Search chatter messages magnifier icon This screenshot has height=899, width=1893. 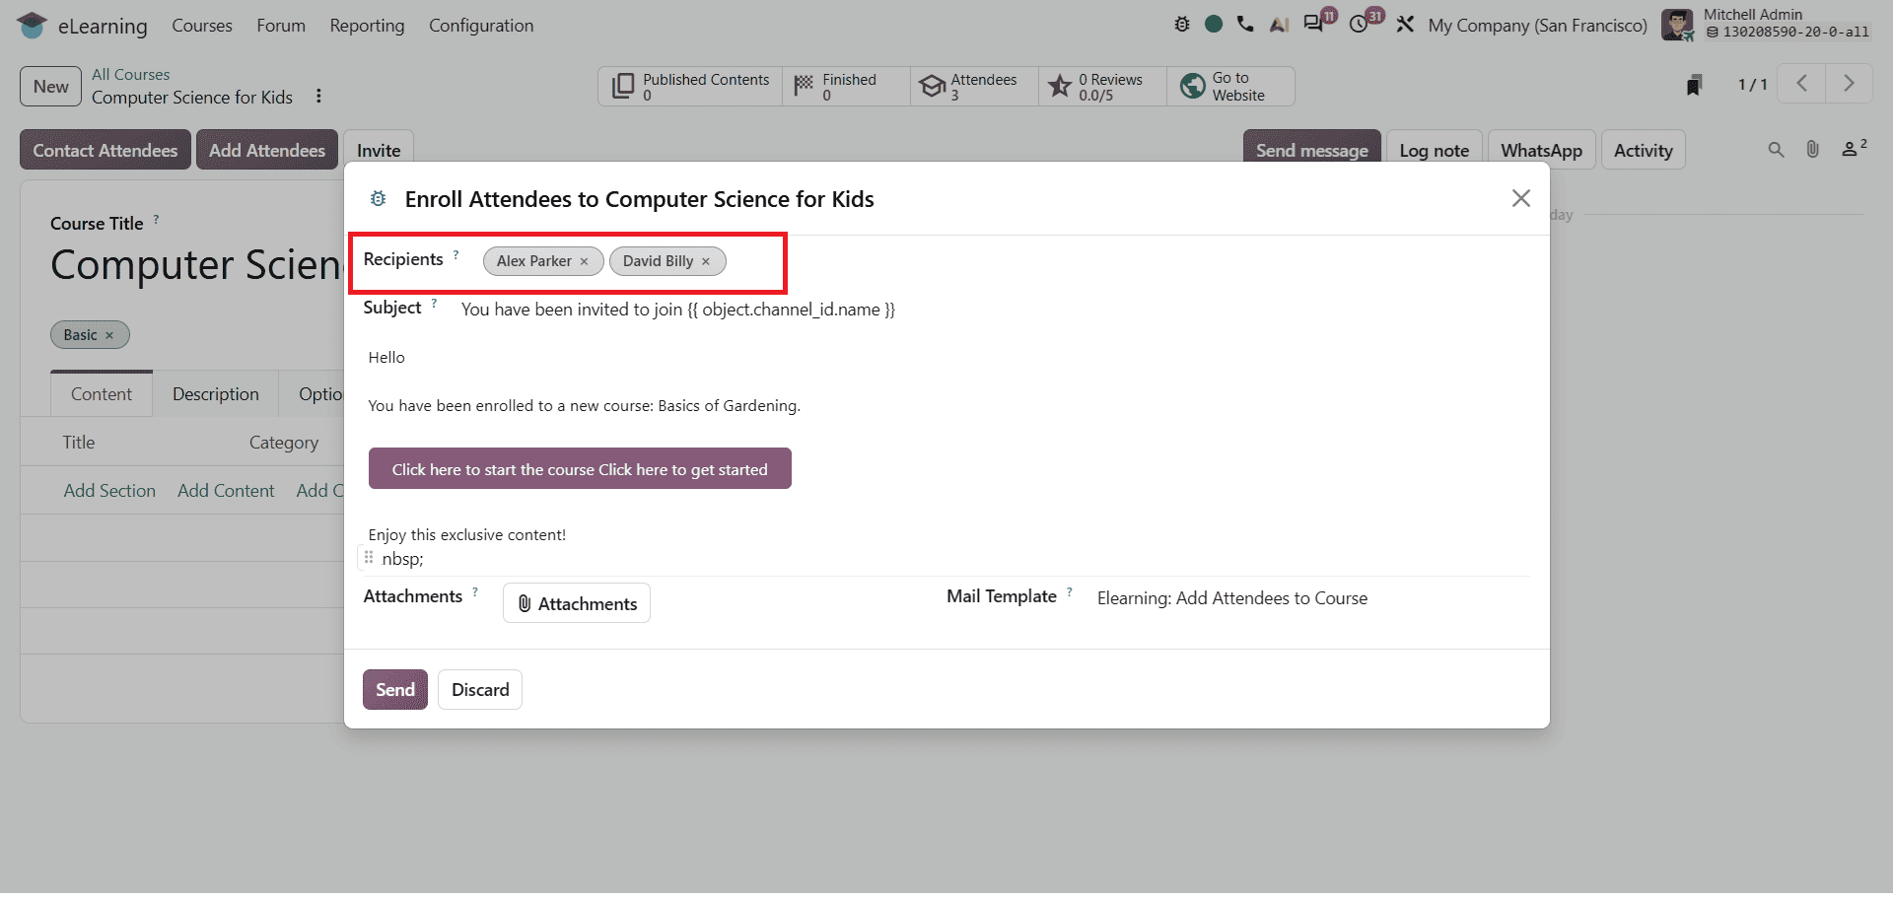tap(1776, 150)
